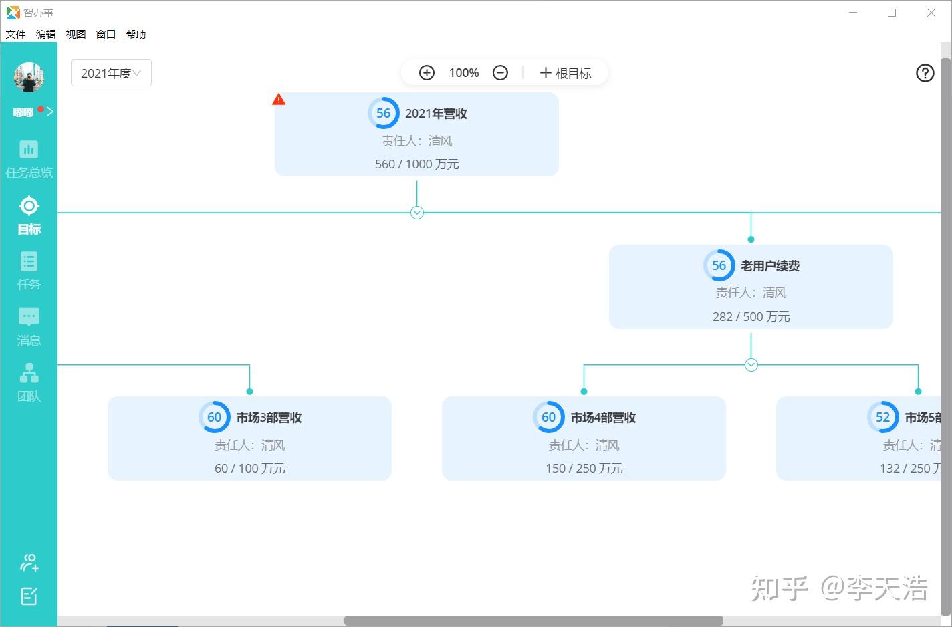
Task: Click the 282 / 500 万元 value
Action: coord(751,317)
